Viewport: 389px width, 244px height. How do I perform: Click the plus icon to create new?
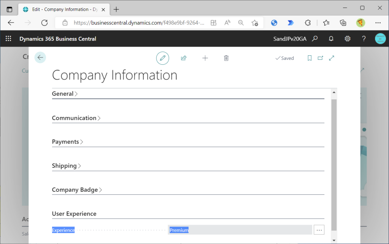pos(205,58)
